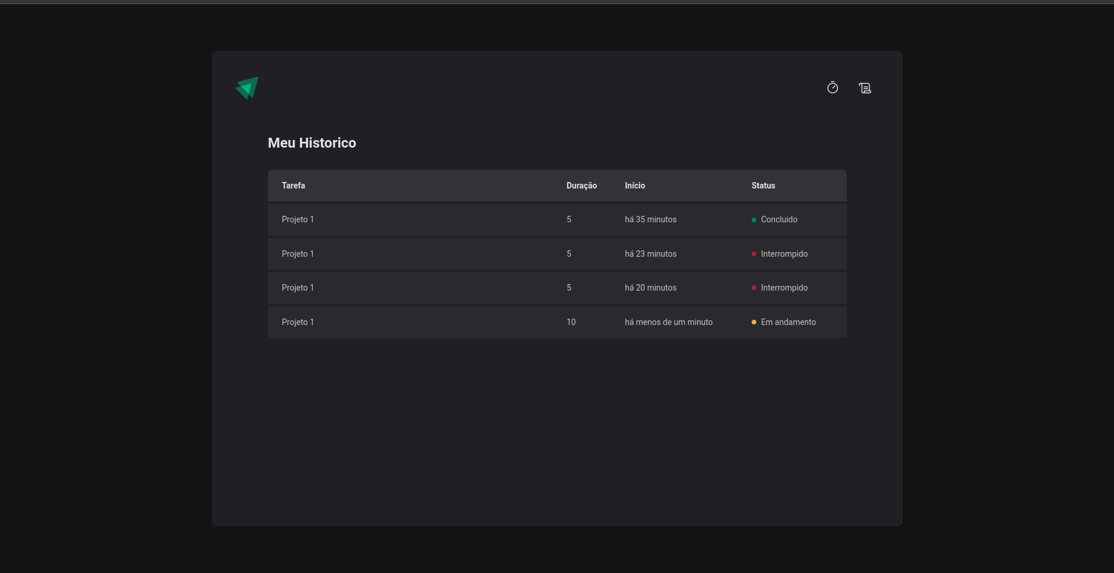
Task: Click red dot for task started 23 minutes ago
Action: tap(754, 254)
